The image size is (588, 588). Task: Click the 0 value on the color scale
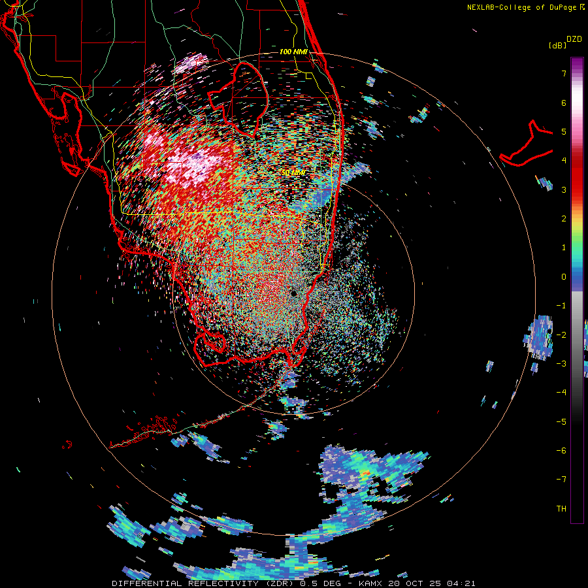point(564,277)
